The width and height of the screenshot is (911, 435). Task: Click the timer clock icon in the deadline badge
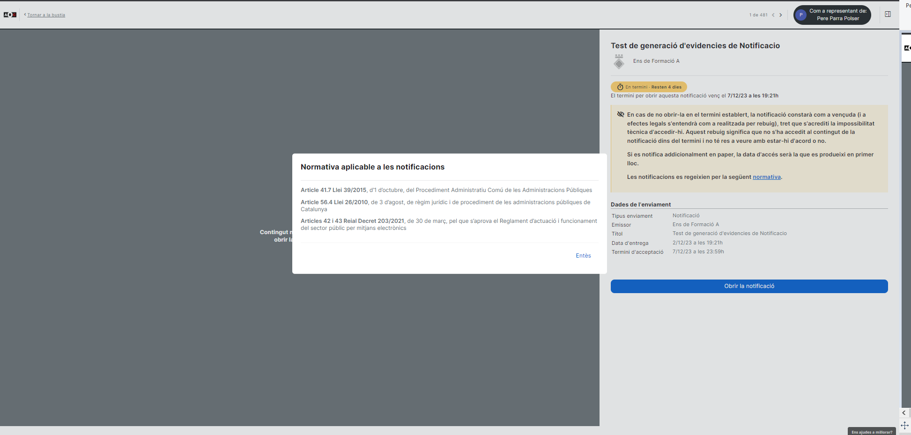click(620, 87)
